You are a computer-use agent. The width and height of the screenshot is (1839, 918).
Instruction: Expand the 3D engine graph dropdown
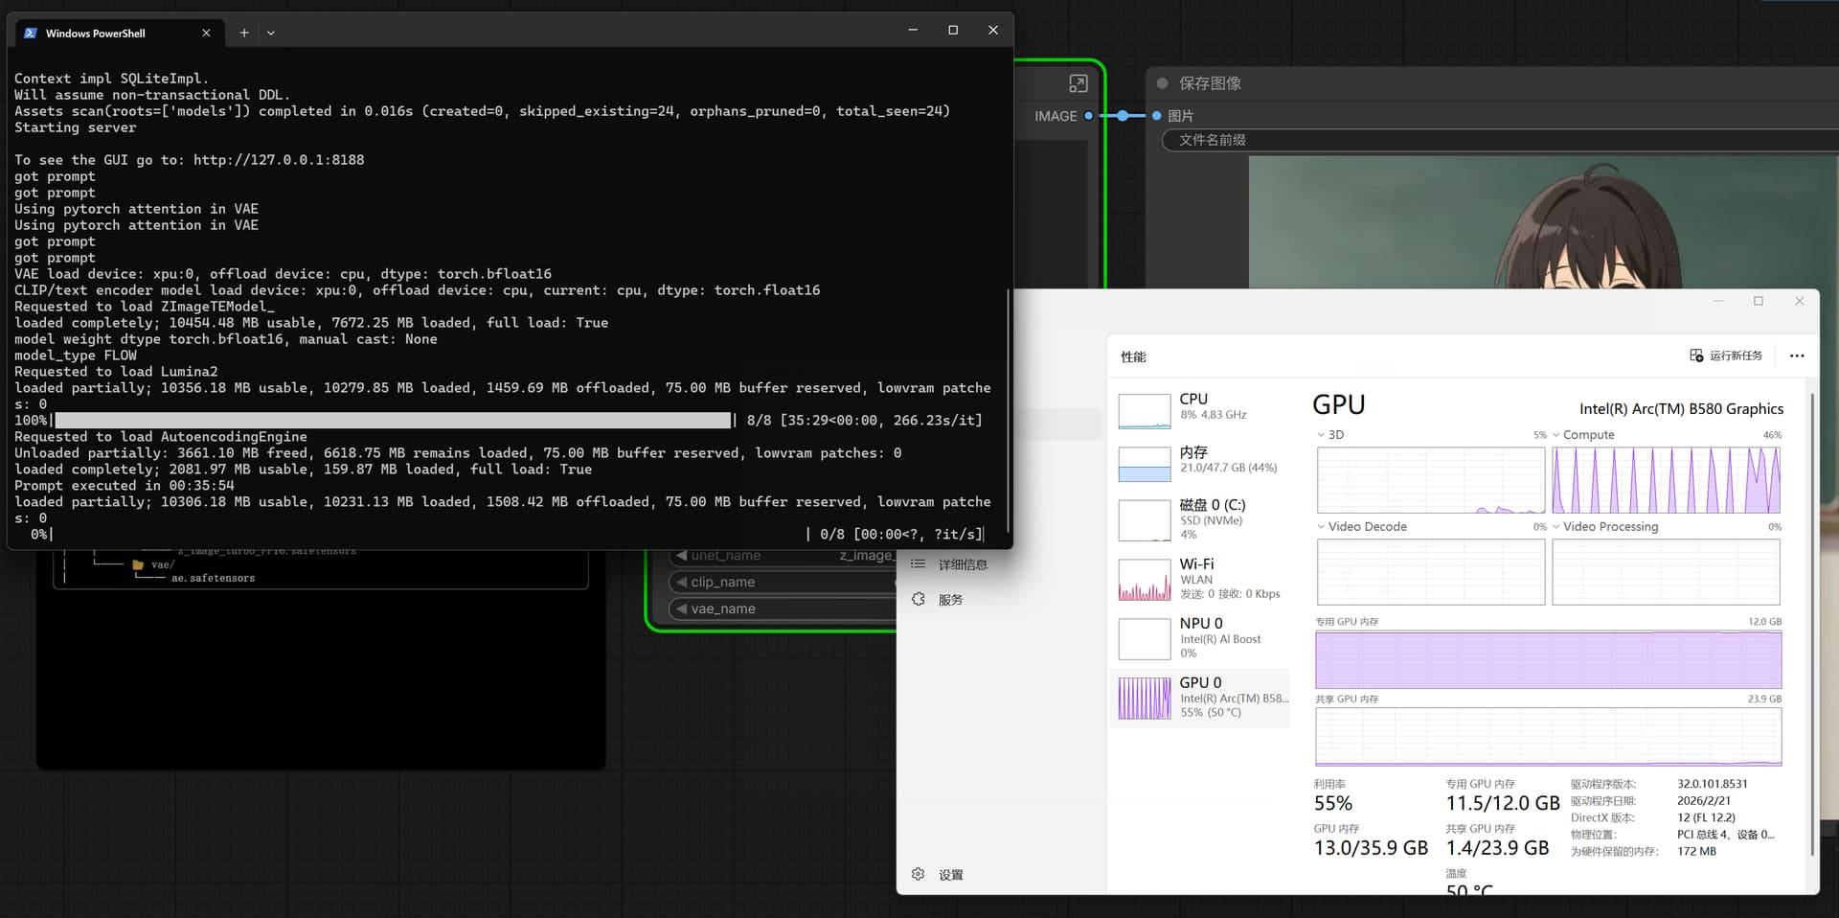coord(1322,435)
